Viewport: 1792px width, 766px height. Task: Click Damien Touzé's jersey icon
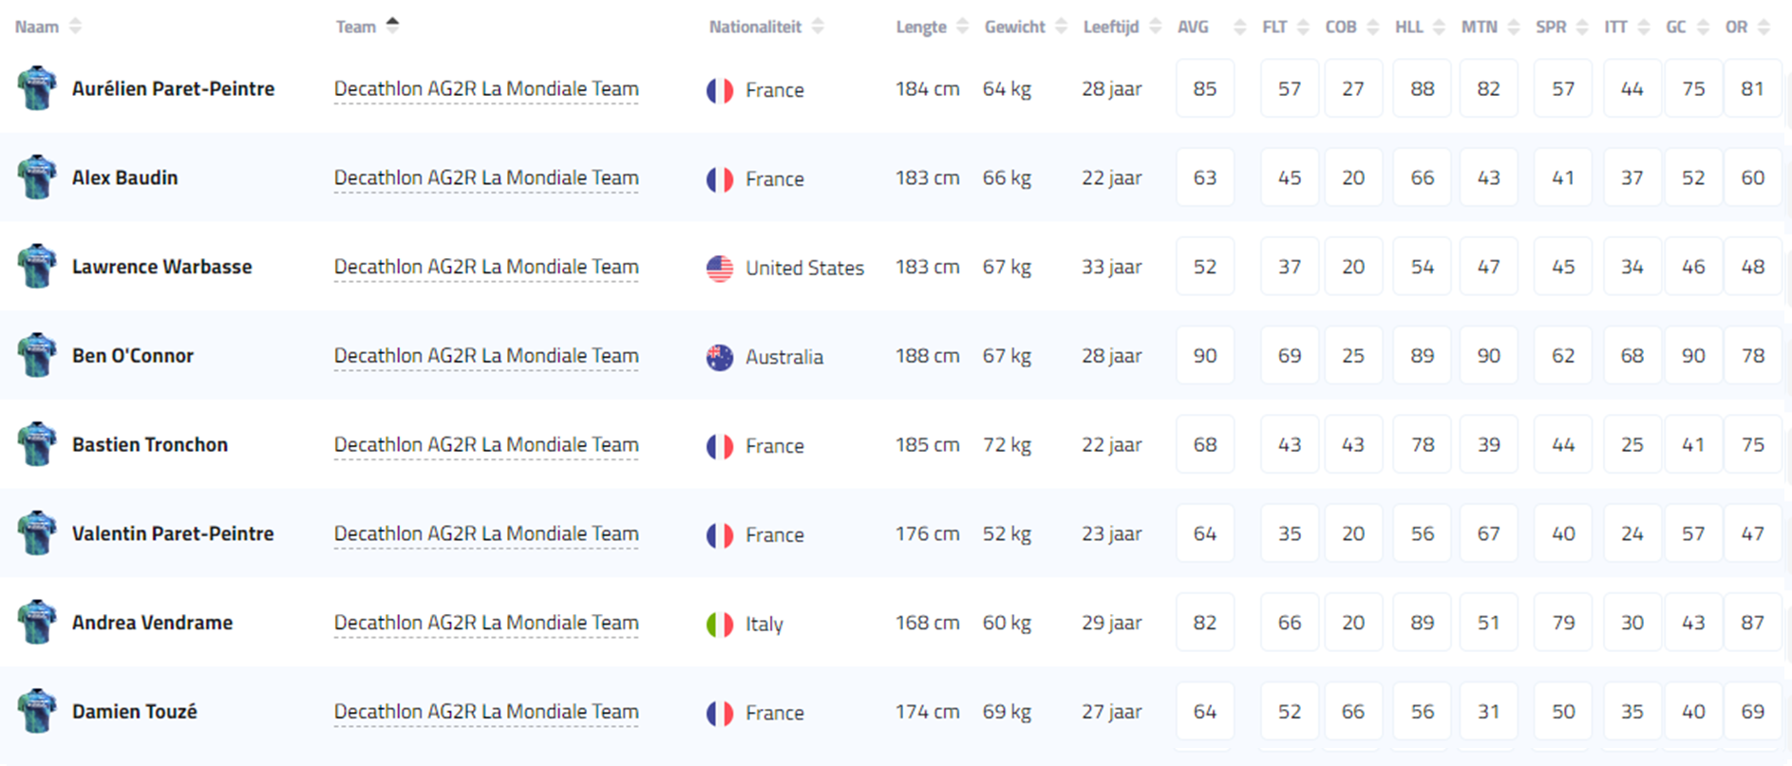point(37,711)
